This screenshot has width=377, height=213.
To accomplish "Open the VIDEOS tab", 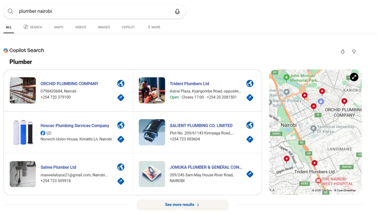I will [81, 27].
